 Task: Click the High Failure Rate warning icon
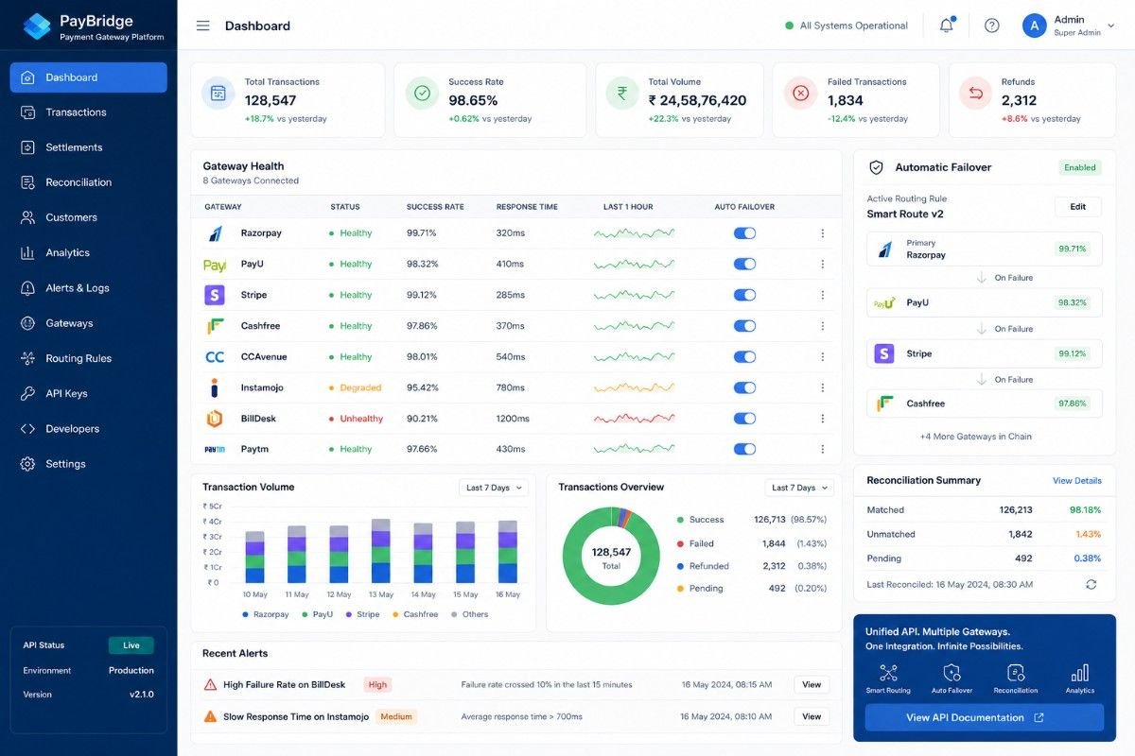(210, 684)
